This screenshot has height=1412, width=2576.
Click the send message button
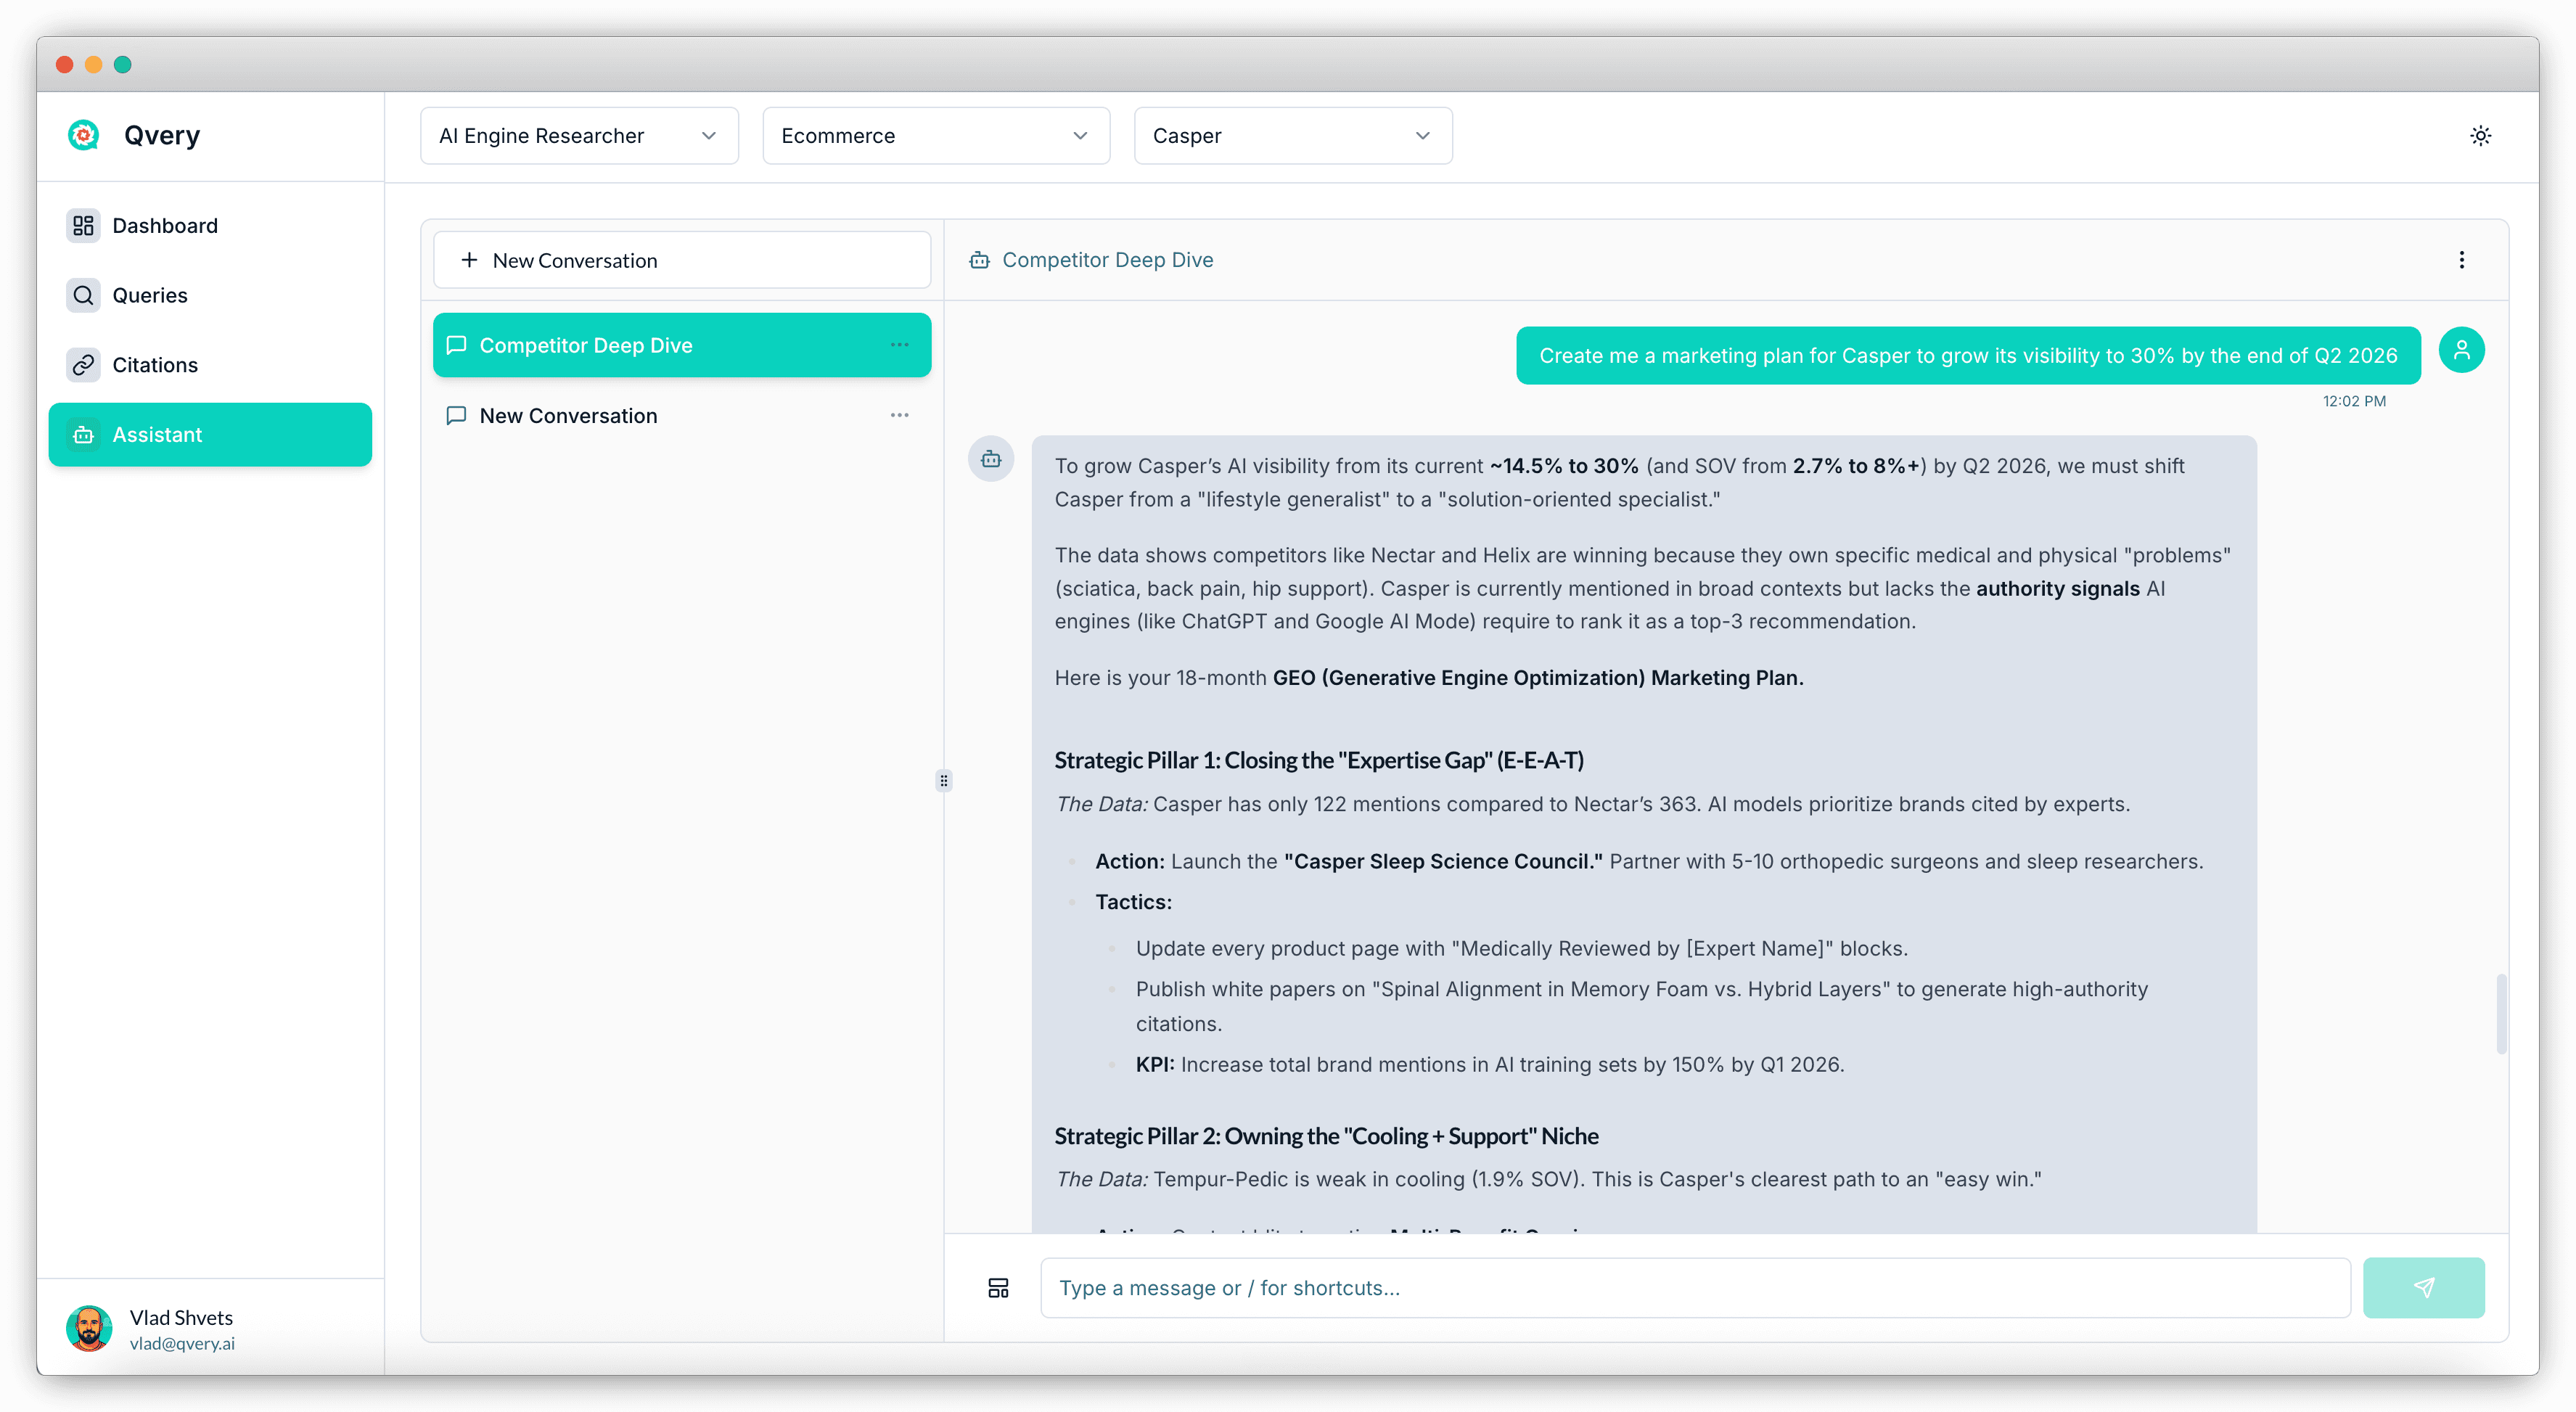coord(2423,1288)
